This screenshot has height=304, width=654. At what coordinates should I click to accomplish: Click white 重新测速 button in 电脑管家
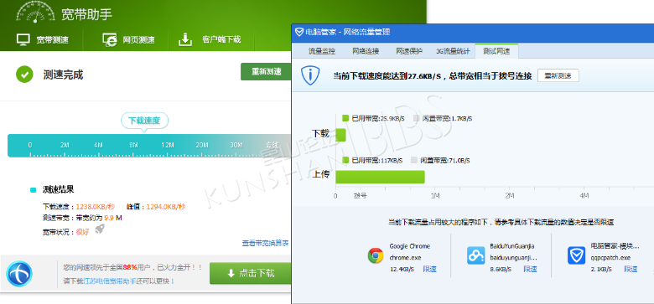click(558, 76)
